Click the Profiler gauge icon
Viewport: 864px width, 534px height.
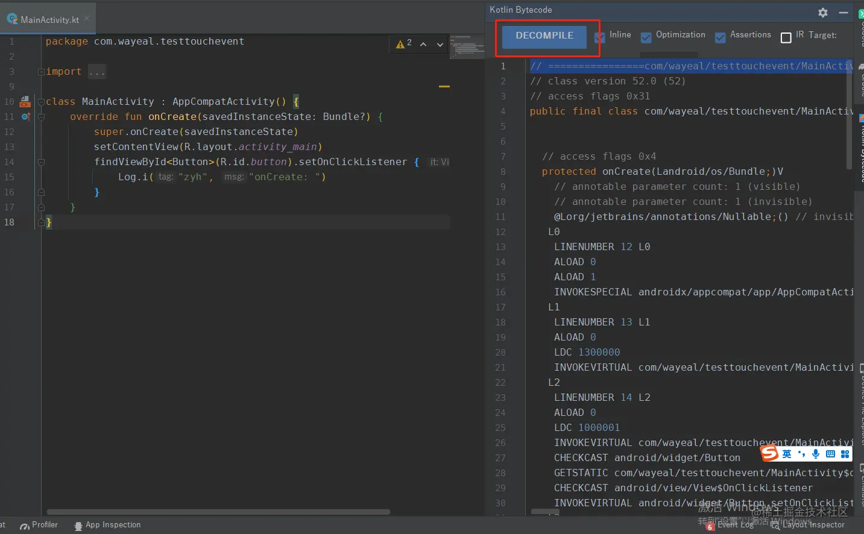[x=25, y=526]
